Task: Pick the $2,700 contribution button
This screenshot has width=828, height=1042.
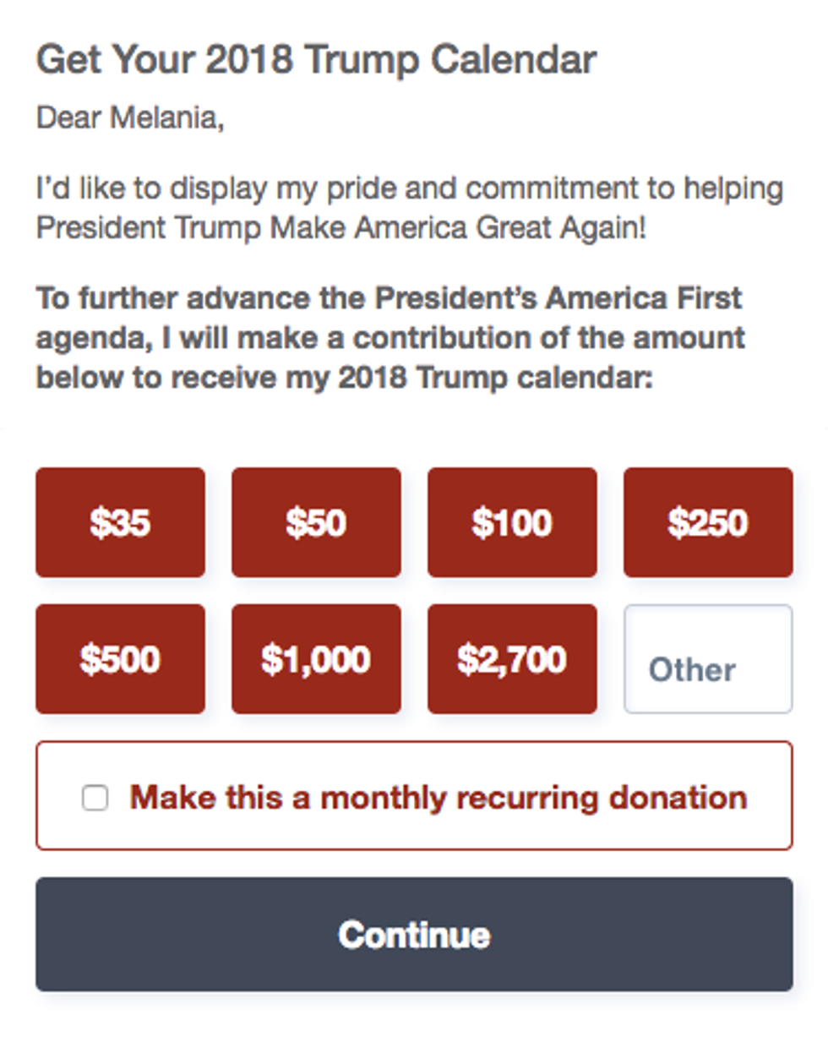Action: 512,659
